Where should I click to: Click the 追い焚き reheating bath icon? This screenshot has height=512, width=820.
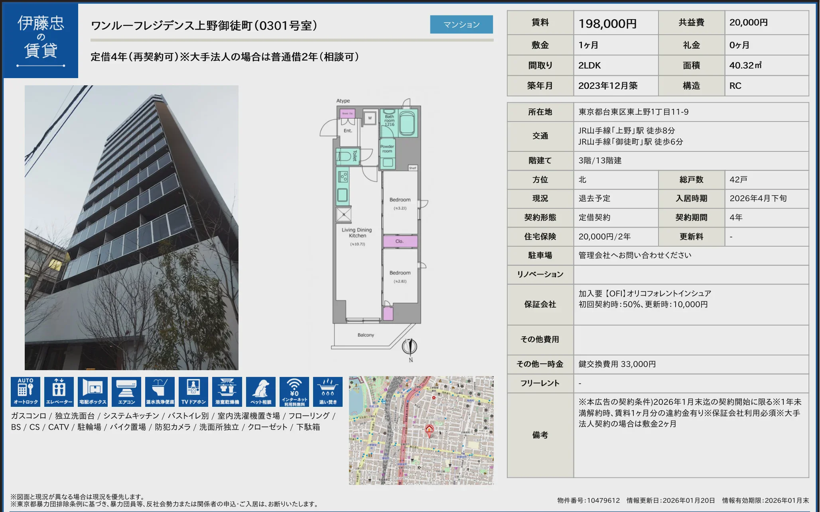click(x=328, y=391)
